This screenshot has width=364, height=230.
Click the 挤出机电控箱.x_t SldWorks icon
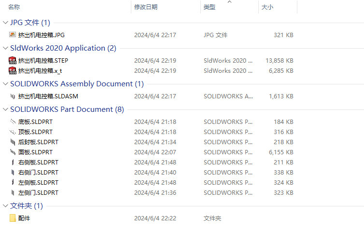point(13,70)
